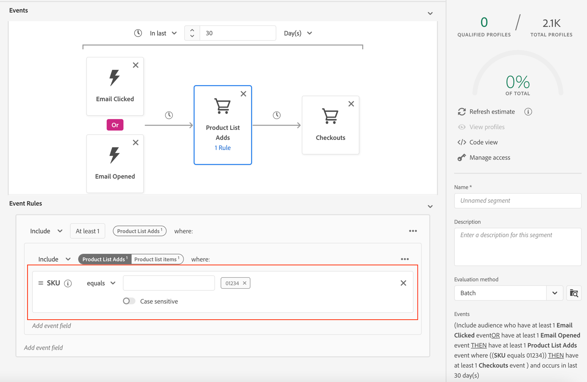This screenshot has width=587, height=382.
Task: Open the Day(s) dropdown
Action: coord(298,33)
